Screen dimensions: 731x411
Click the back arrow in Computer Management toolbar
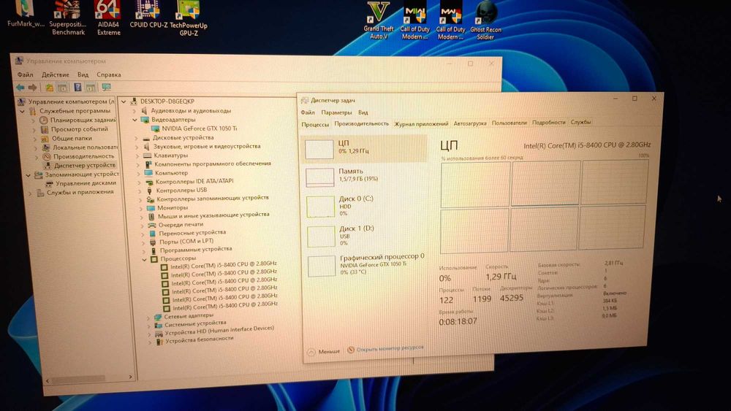point(20,87)
